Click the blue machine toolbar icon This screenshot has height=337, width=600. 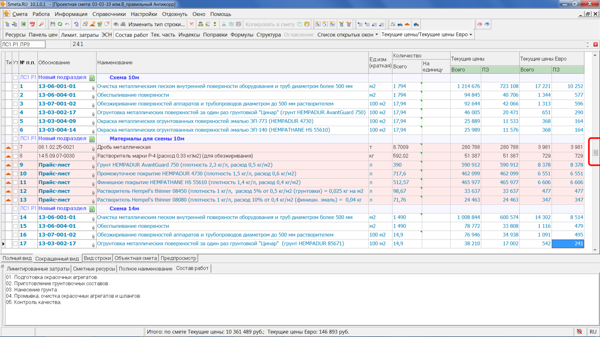pos(400,24)
